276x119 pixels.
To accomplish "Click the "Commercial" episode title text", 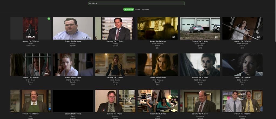I will click(200, 116).
